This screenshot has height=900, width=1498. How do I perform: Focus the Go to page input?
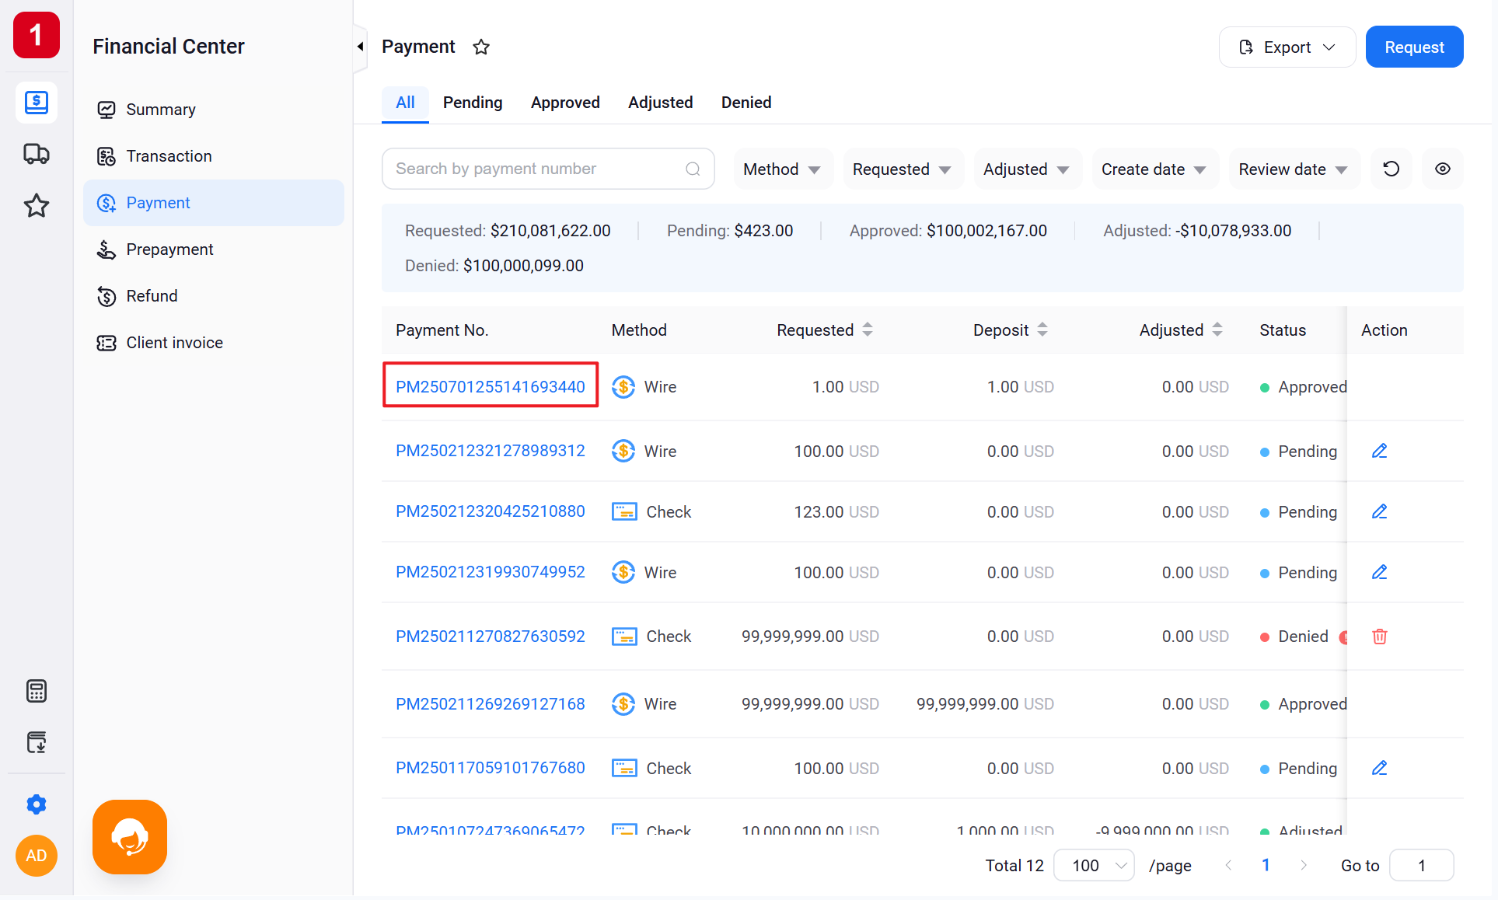tap(1421, 866)
